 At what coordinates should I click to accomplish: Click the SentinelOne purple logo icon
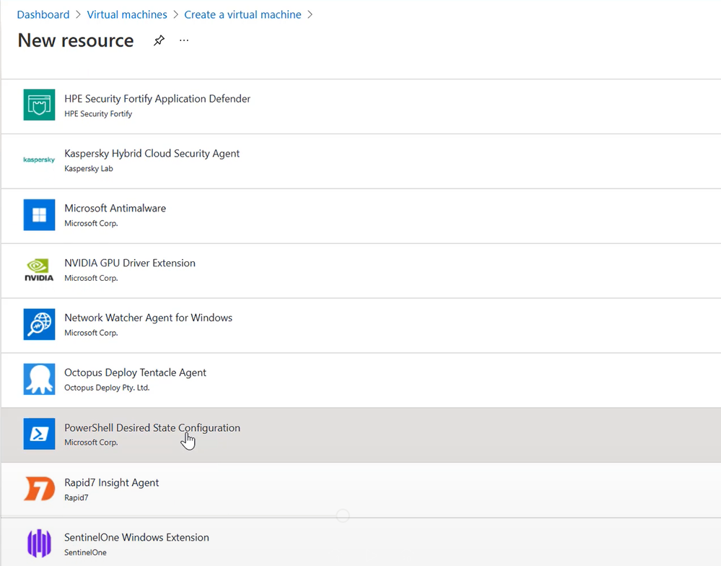39,544
